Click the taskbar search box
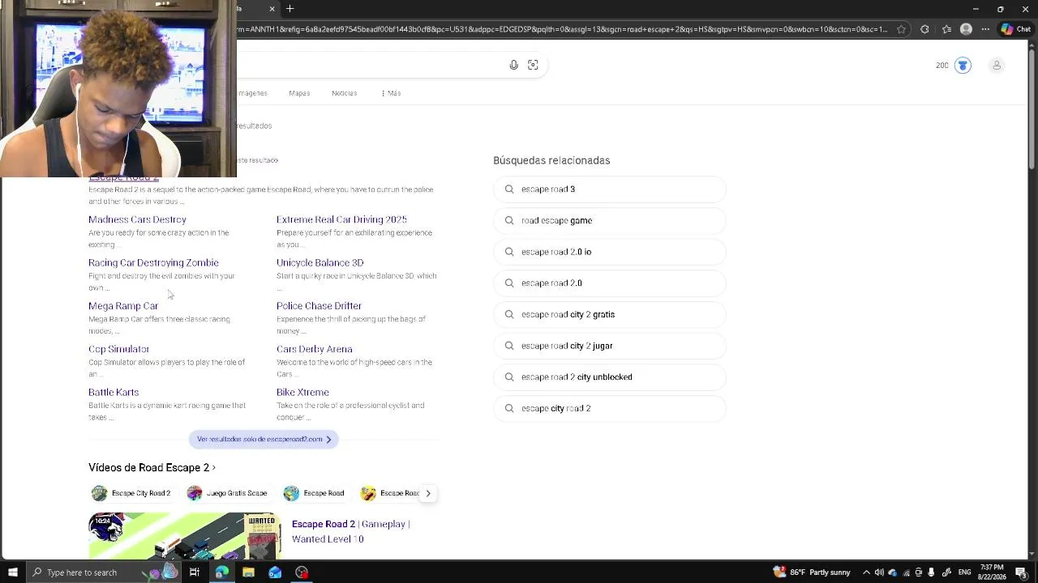1038x583 pixels. pos(103,572)
